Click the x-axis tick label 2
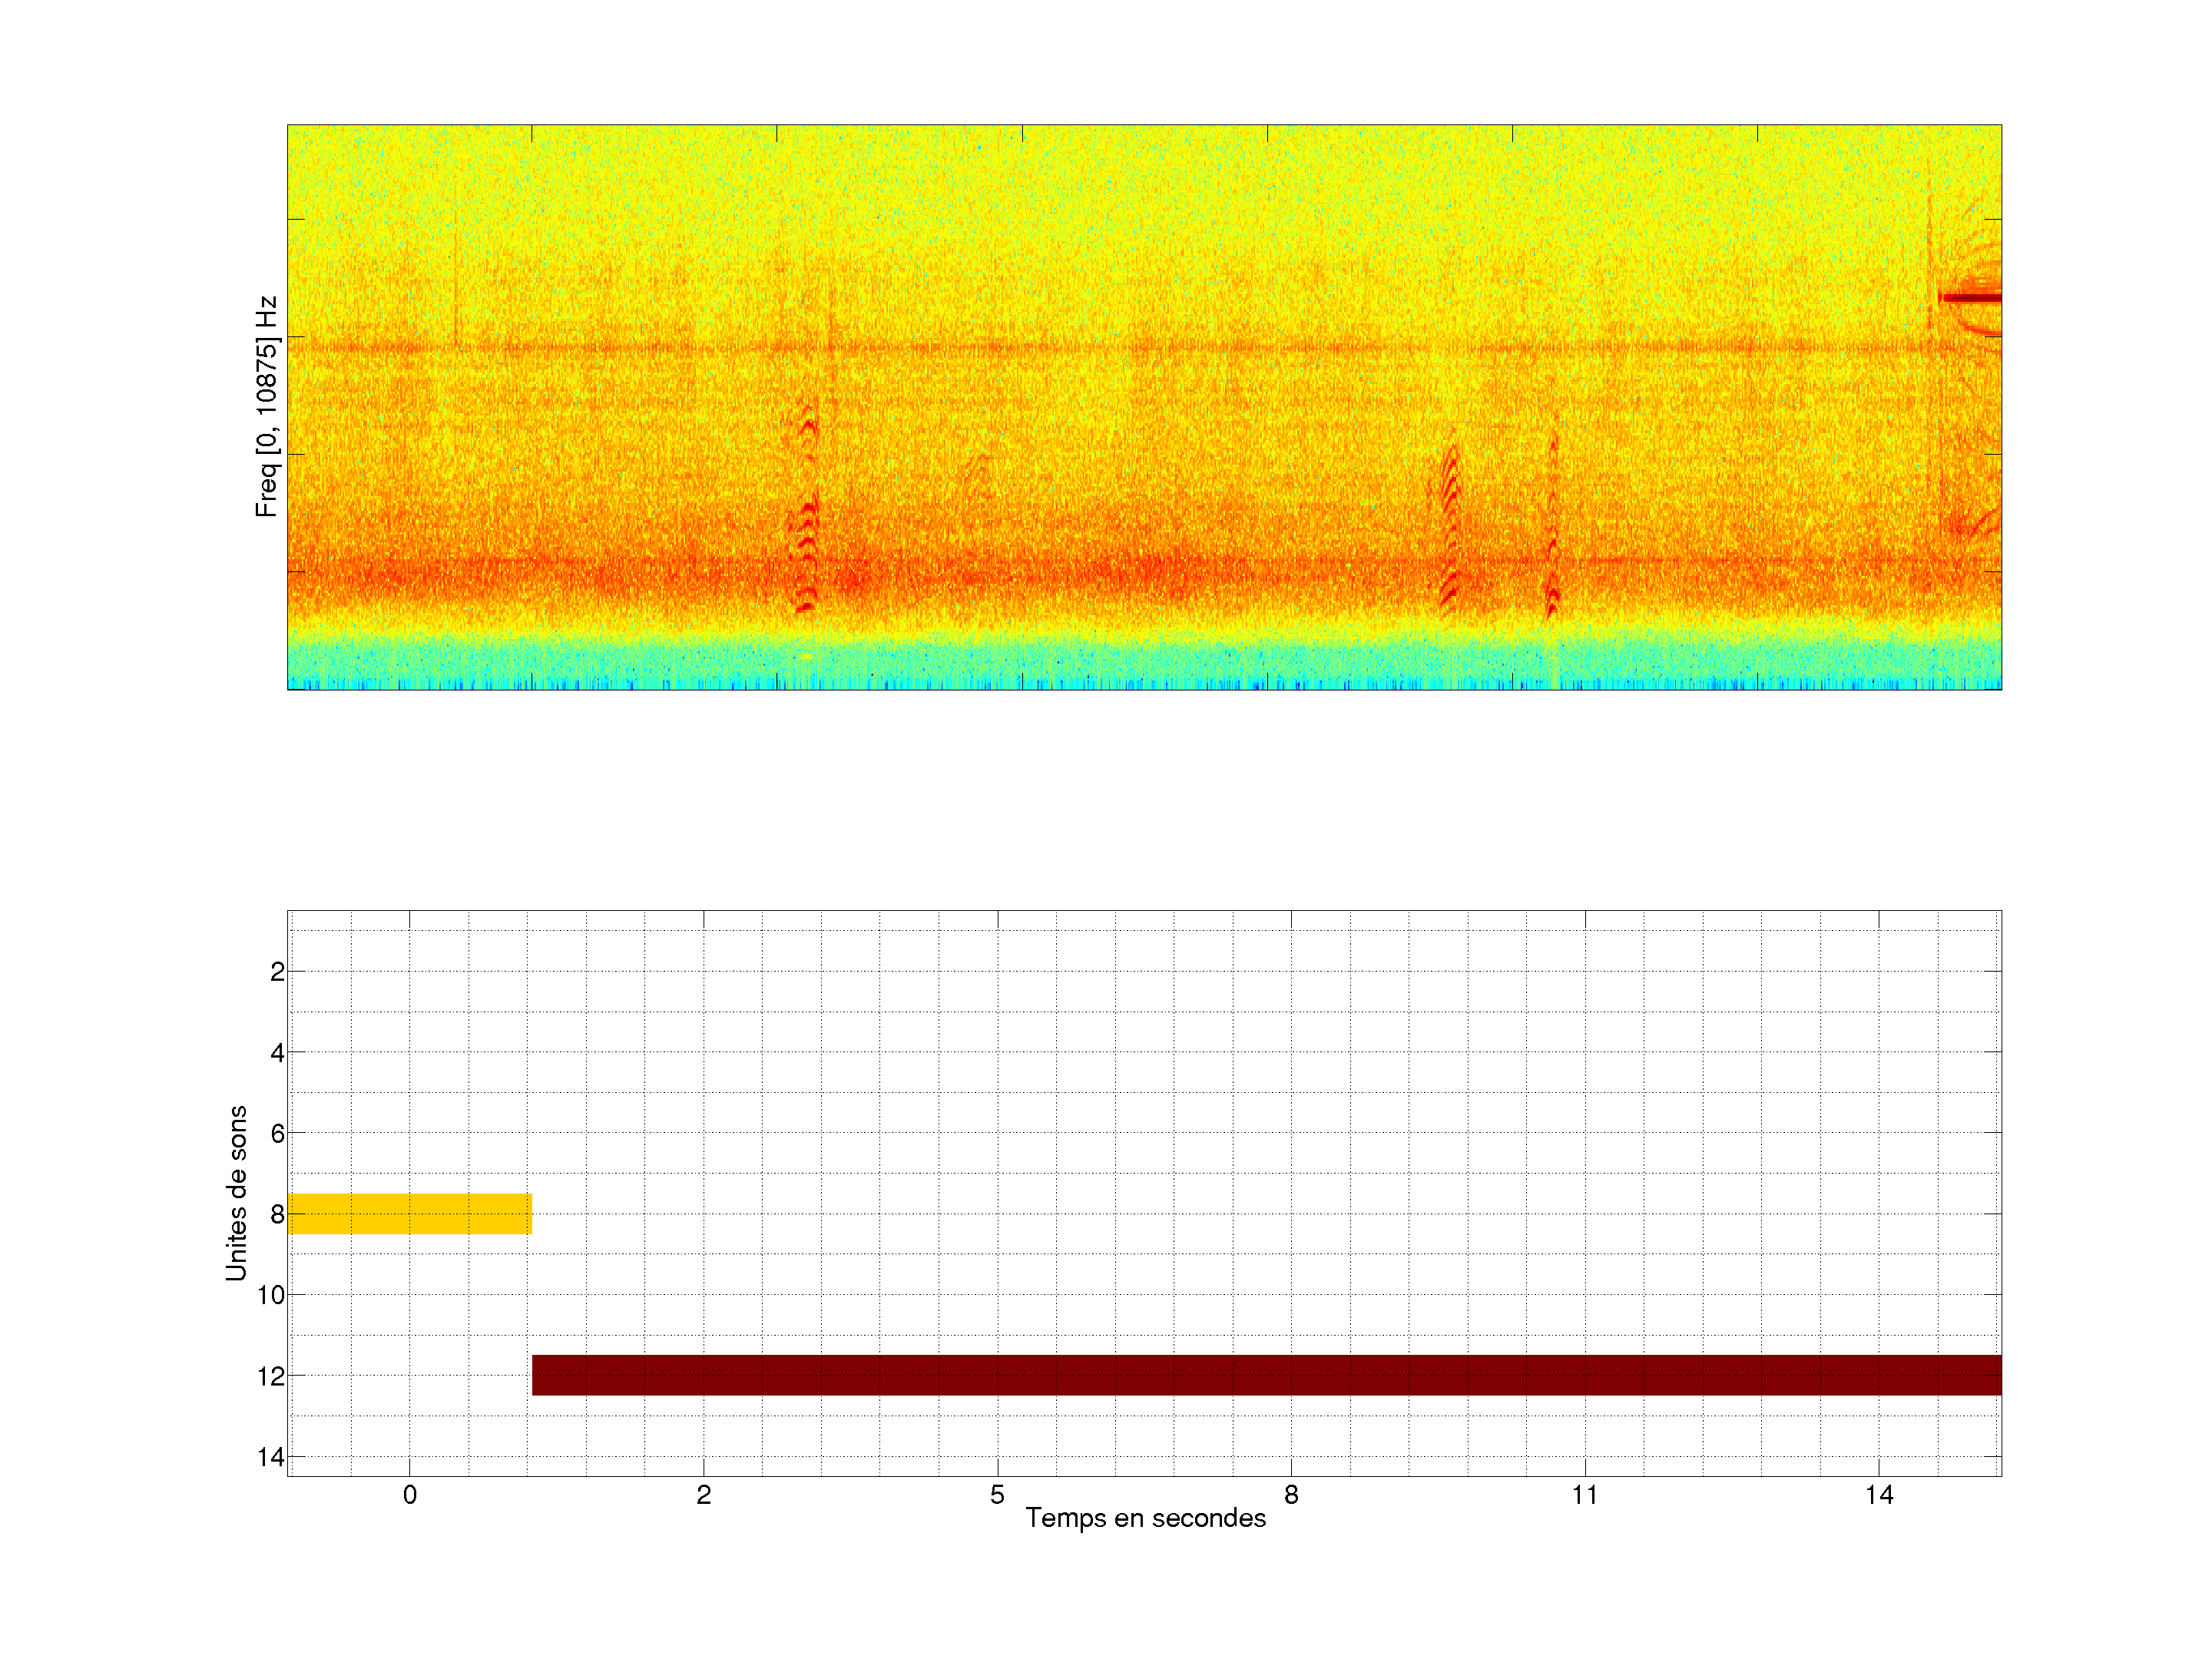2212x1659 pixels. (703, 1495)
